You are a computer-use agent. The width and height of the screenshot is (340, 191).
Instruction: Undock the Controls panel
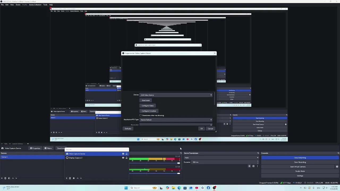coord(338,153)
